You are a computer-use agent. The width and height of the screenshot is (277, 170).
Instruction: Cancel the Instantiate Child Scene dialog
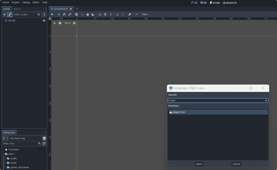click(x=236, y=164)
